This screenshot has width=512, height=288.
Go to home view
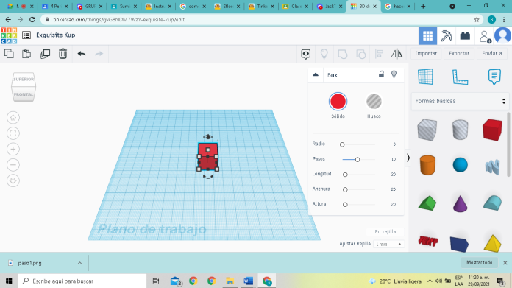point(13,118)
